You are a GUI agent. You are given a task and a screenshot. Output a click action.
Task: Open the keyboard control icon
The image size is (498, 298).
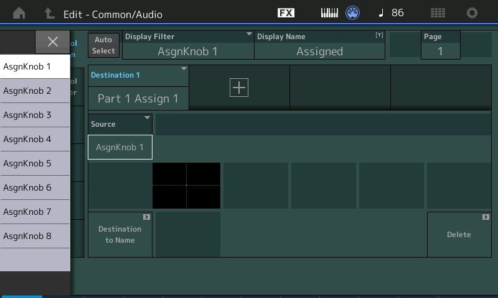(x=329, y=13)
